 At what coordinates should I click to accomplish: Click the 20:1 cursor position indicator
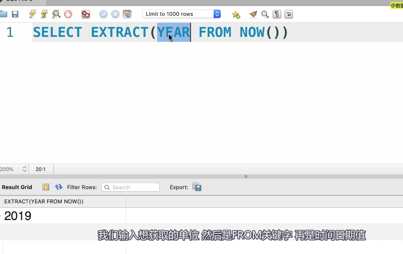tap(41, 169)
